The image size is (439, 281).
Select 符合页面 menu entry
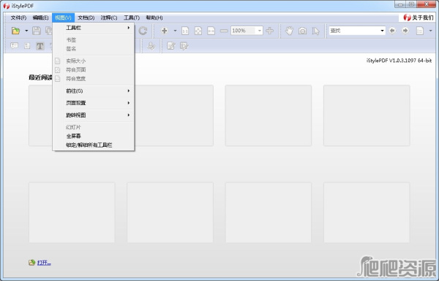pos(94,70)
